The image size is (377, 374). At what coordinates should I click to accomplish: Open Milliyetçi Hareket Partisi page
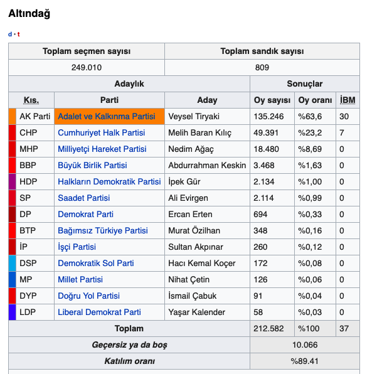(102, 149)
